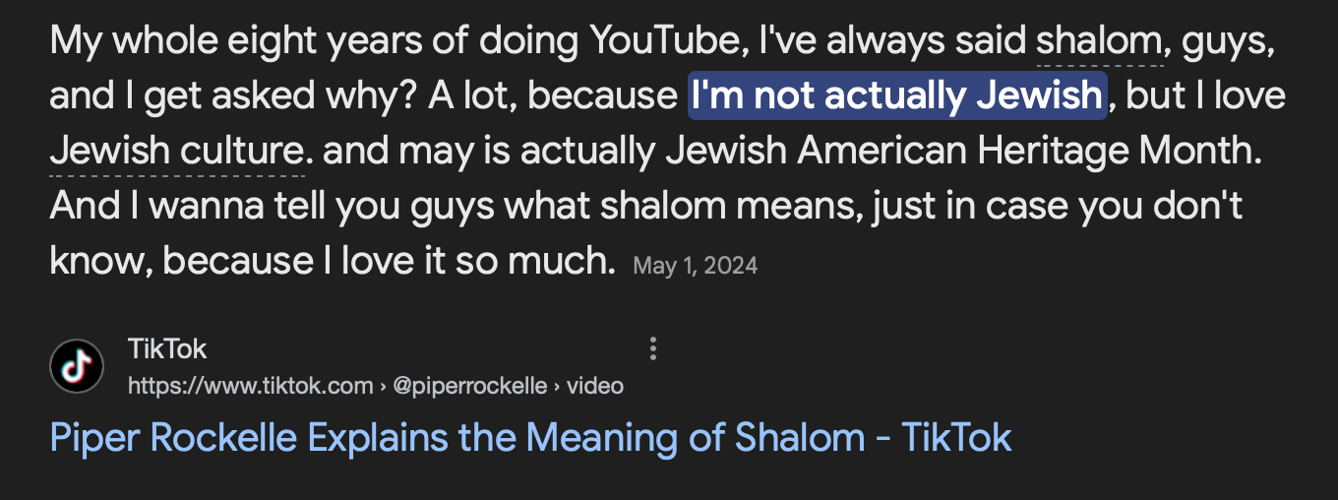Click the dotted-underlined word "shalom"
Image resolution: width=1338 pixels, height=500 pixels.
click(x=1100, y=40)
